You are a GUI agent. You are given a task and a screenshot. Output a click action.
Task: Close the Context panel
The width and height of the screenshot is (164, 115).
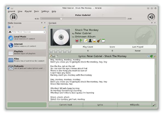[x=155, y=23]
